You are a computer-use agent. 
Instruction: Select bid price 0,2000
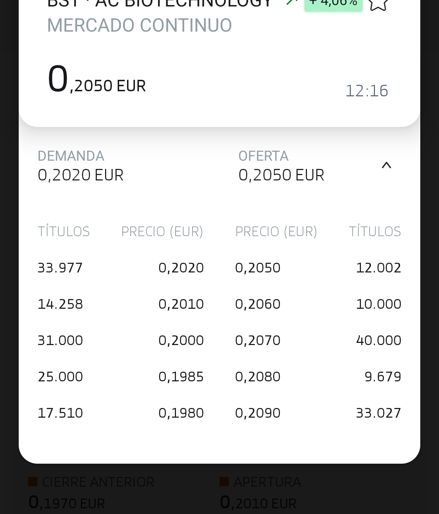[181, 340]
